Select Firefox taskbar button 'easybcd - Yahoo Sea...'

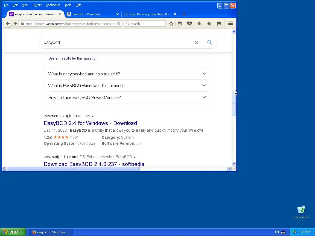[x=51, y=232]
